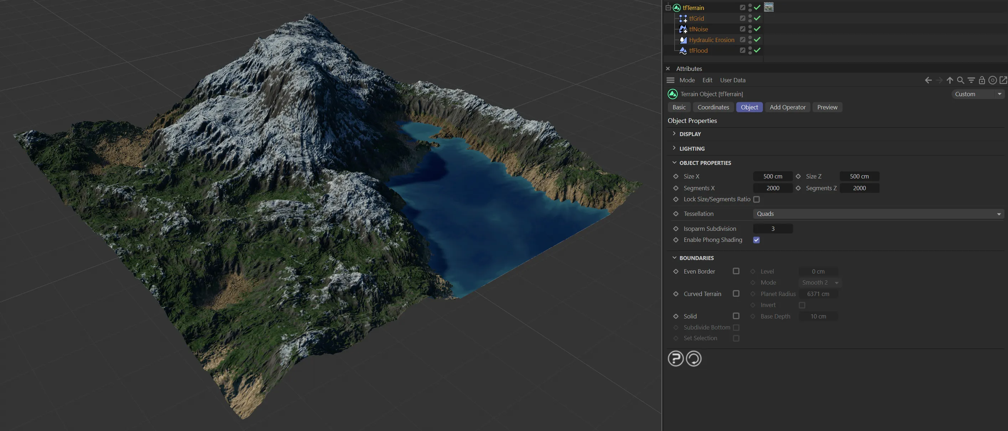1008x431 pixels.
Task: Collapse the tfTerrain tree node
Action: [x=668, y=8]
